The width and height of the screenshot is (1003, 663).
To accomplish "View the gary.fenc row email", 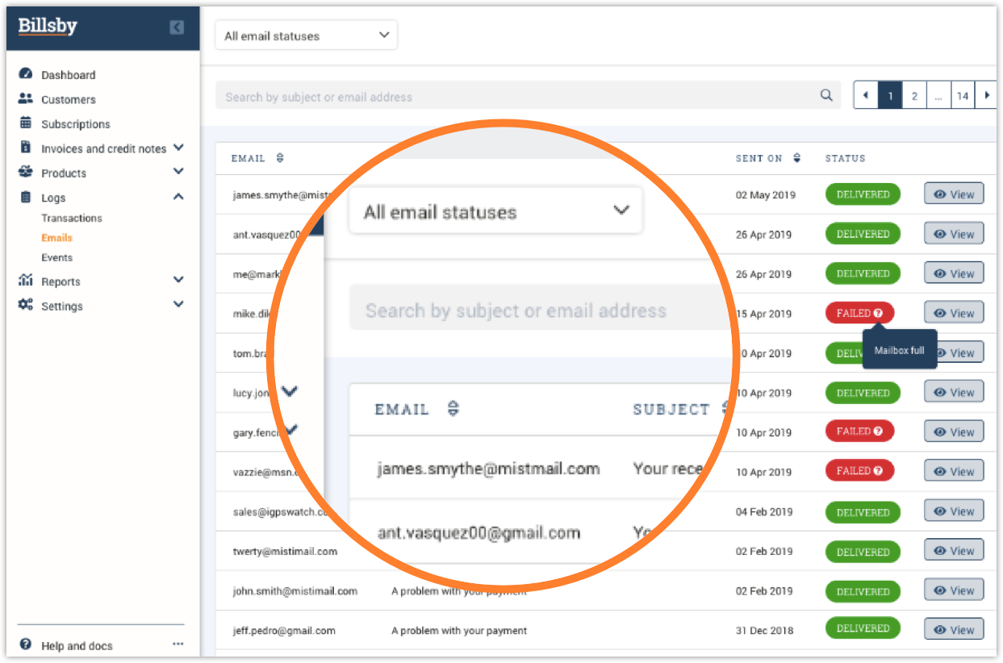I will [954, 432].
